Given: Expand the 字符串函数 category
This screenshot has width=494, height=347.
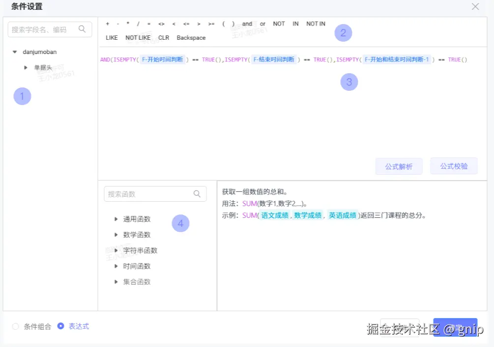Looking at the screenshot, I should coord(116,250).
